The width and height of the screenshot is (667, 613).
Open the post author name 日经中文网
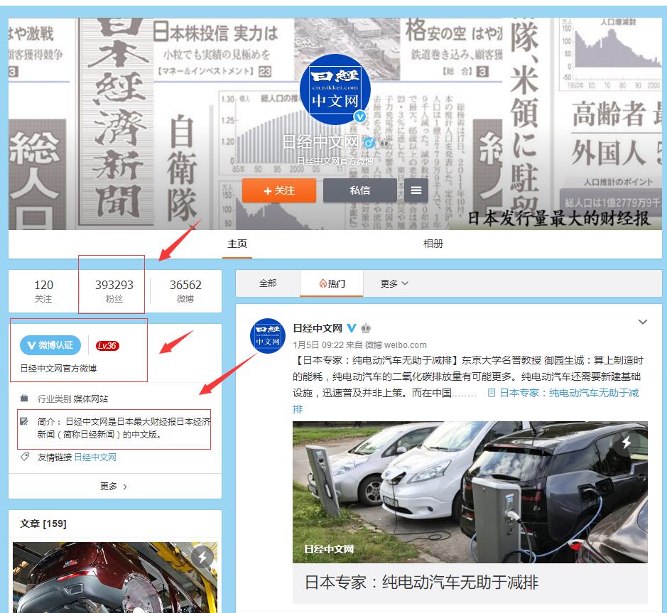point(318,328)
